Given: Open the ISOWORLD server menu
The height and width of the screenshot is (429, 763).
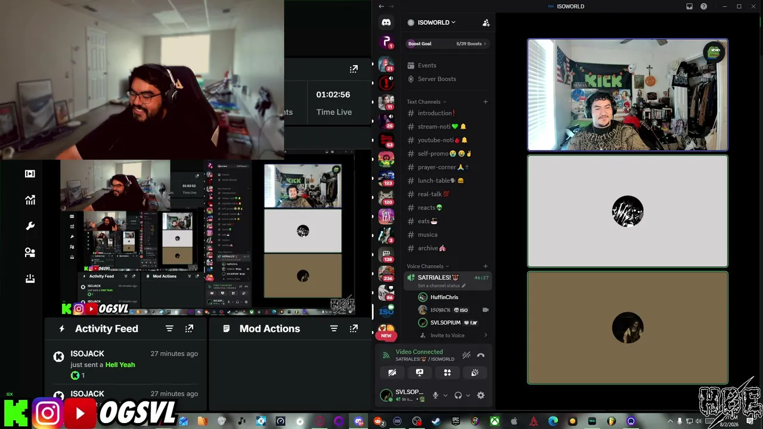Looking at the screenshot, I should [437, 23].
